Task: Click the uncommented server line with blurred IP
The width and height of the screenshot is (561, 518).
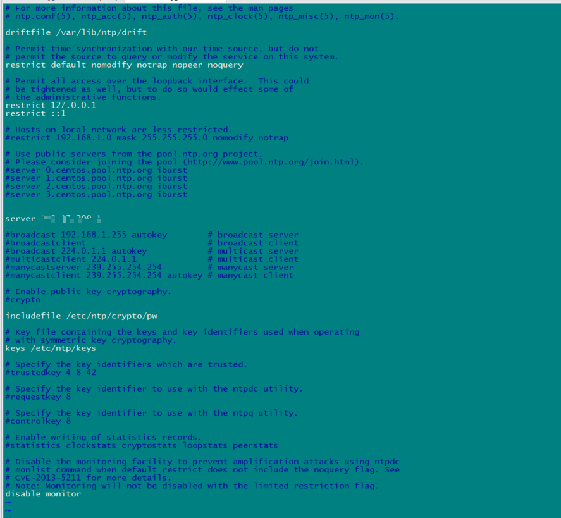Action: point(53,219)
